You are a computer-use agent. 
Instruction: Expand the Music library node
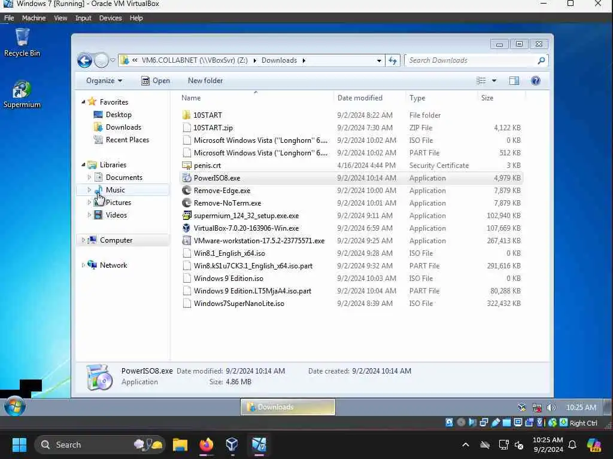pyautogui.click(x=89, y=189)
